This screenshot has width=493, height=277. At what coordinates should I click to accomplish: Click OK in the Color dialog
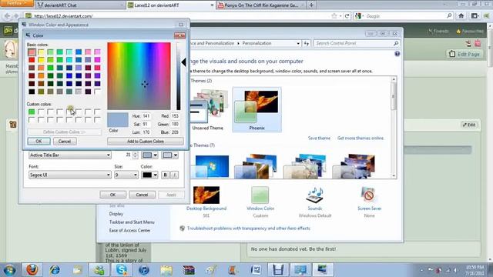[39, 142]
